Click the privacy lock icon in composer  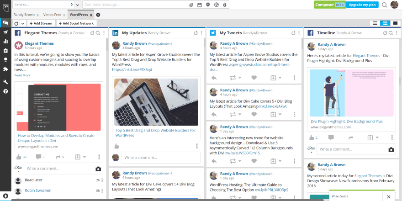tap(225, 5)
